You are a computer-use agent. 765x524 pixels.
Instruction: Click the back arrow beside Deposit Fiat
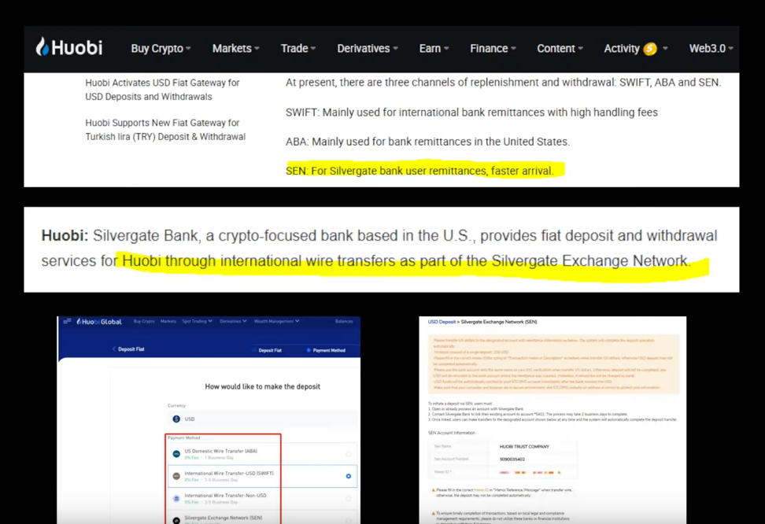113,349
